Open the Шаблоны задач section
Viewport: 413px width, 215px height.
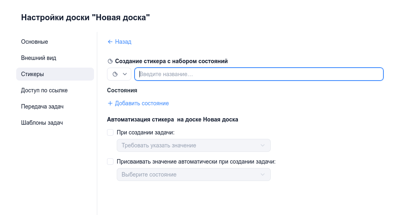coord(42,123)
